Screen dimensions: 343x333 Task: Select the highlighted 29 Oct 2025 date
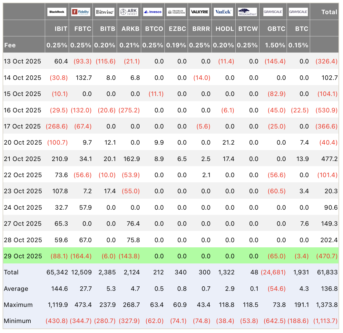click(23, 256)
